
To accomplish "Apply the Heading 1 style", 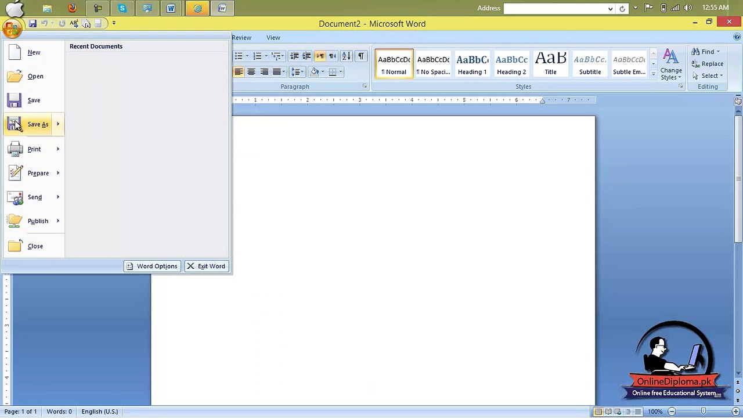I will (x=472, y=64).
